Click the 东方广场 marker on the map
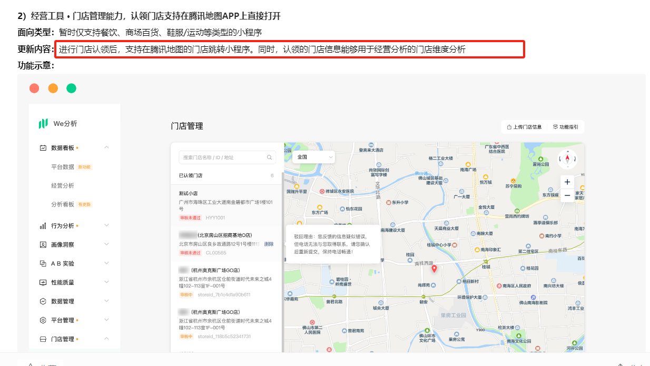 (x=319, y=206)
